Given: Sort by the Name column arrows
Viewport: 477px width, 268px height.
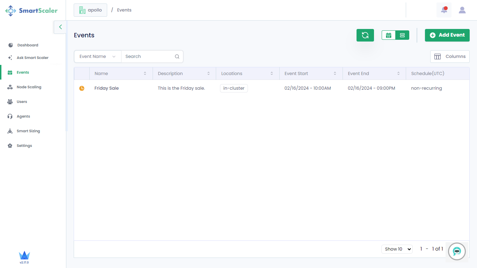Looking at the screenshot, I should tap(145, 74).
